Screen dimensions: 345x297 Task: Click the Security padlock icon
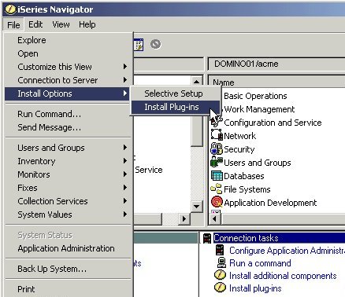(x=217, y=148)
